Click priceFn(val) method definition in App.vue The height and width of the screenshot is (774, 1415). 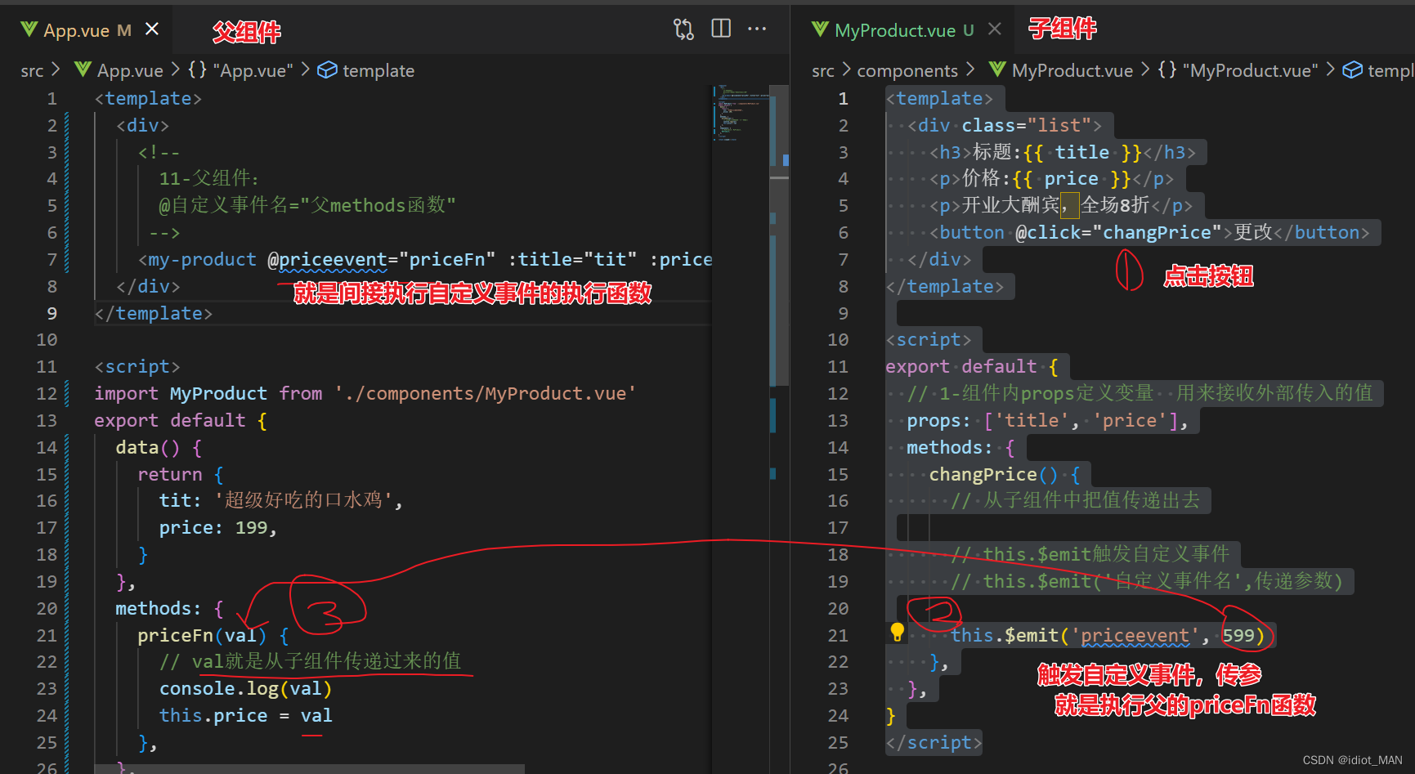tap(202, 635)
